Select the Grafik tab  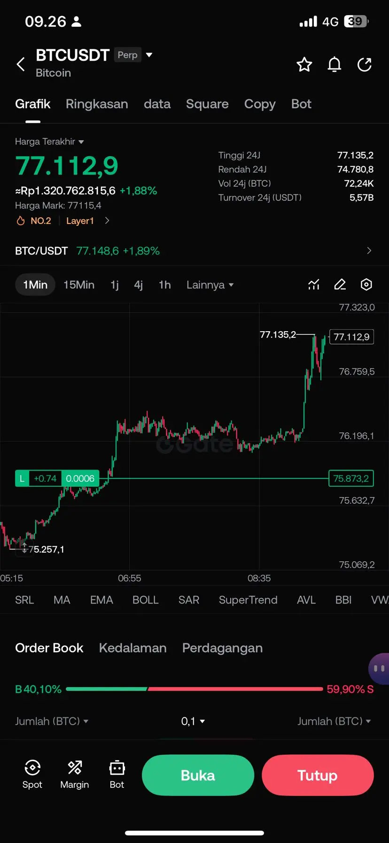point(32,104)
